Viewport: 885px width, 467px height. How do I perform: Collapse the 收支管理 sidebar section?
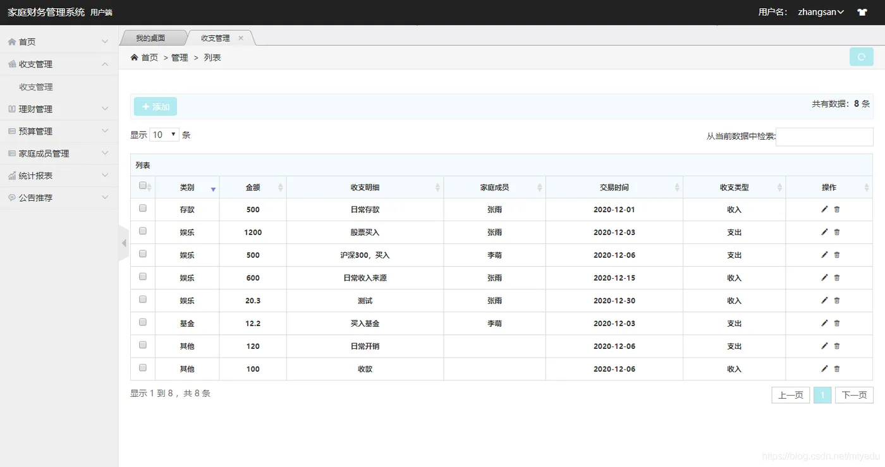tap(59, 64)
